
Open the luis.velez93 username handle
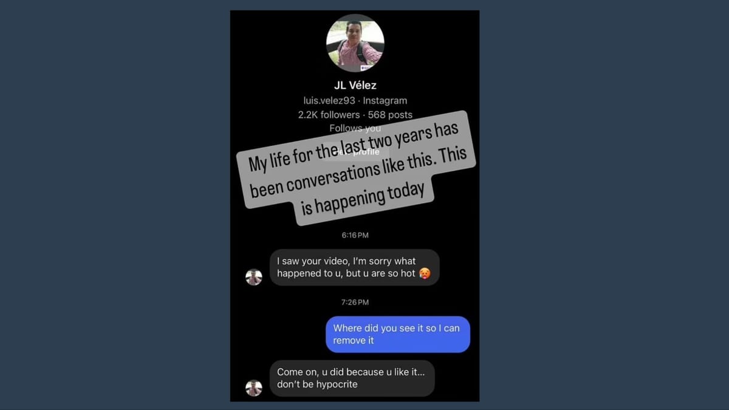329,101
